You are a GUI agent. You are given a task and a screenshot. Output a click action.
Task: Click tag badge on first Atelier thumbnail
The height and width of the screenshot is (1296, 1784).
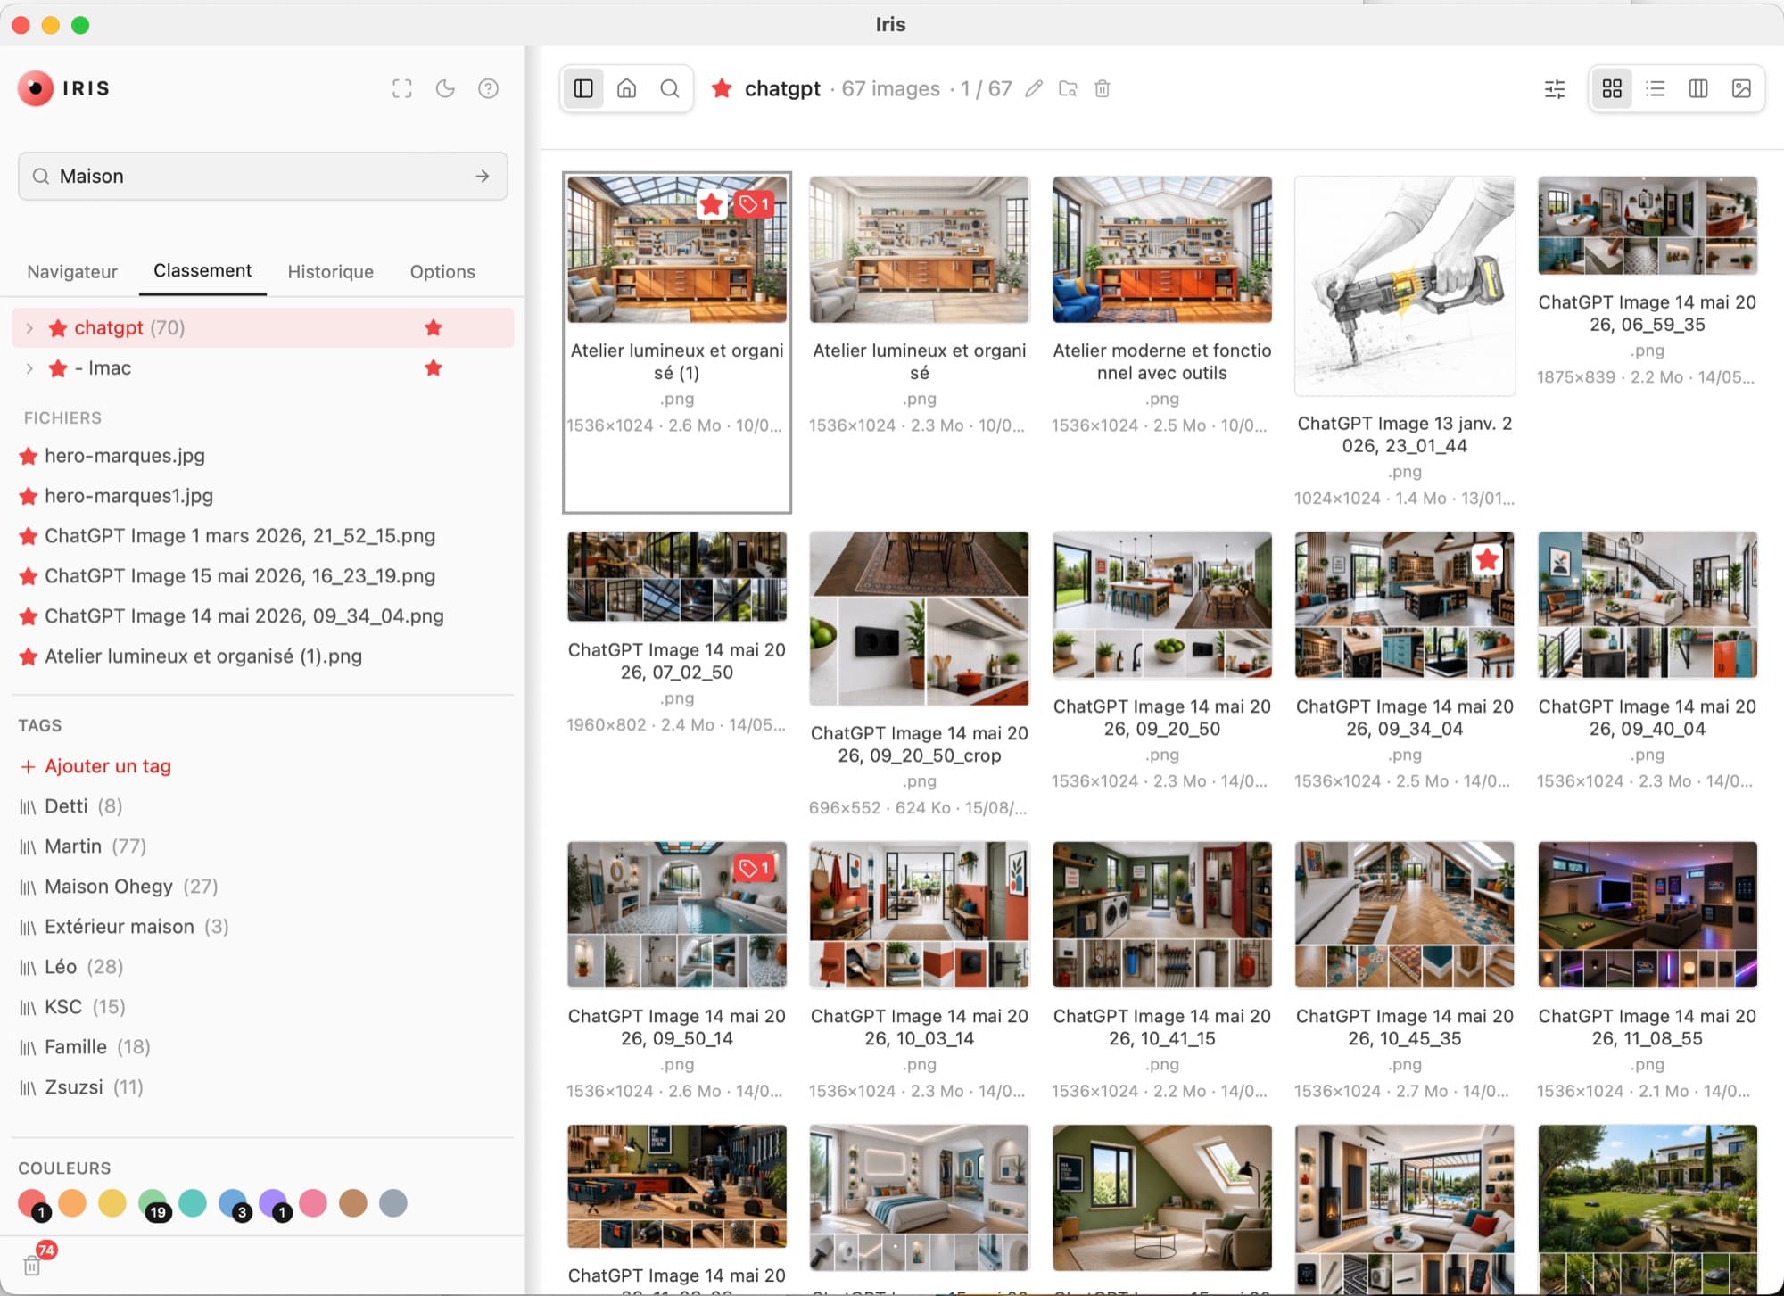[x=754, y=205]
